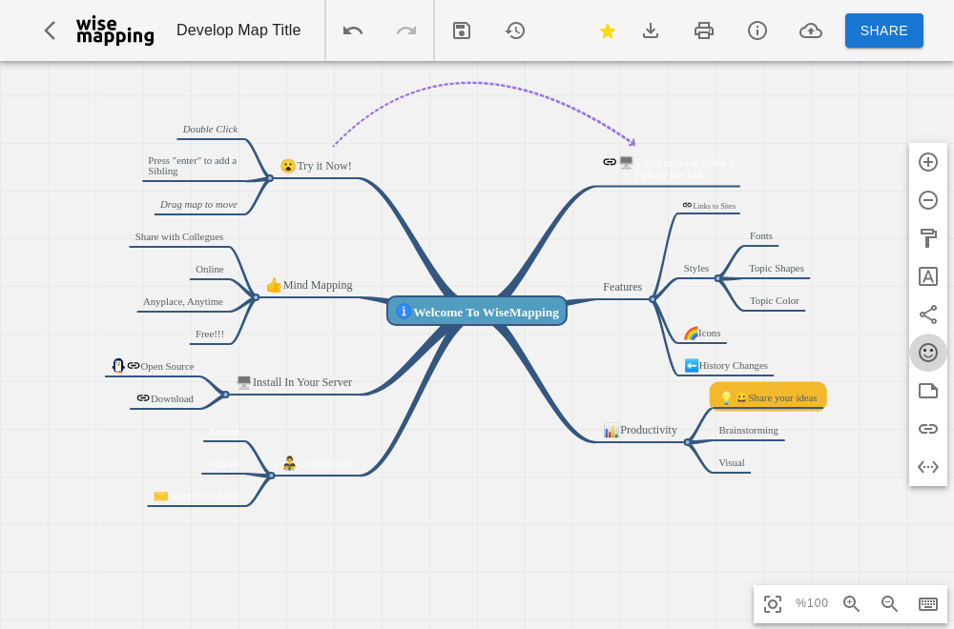Add a topic with the plus circle icon
Screen dimensions: 954x629
tap(928, 162)
